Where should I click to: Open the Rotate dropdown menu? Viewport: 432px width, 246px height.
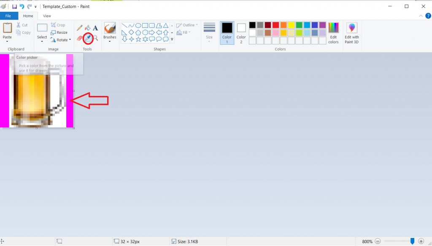61,40
